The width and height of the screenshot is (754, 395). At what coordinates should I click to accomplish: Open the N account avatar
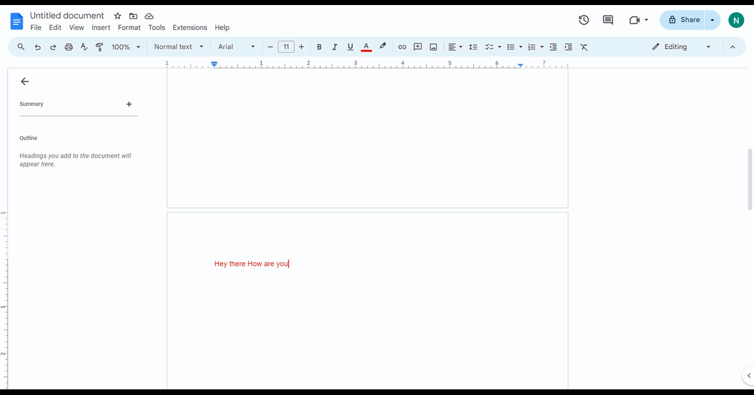[x=736, y=20]
